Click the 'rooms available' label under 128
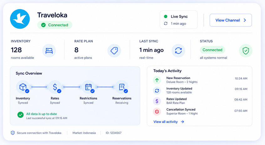Screen dimensions: 265x145 (x=22, y=58)
